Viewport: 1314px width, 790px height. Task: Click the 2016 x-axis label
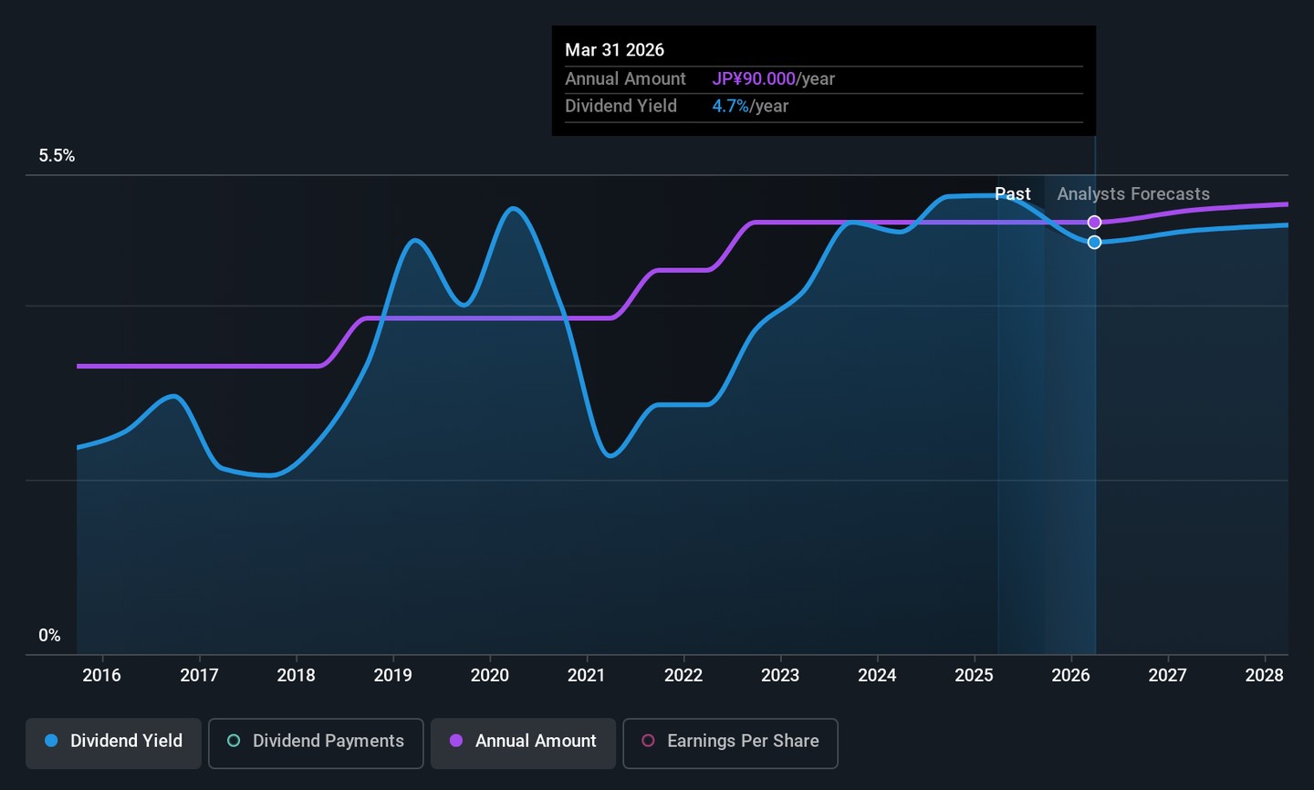[x=101, y=676]
